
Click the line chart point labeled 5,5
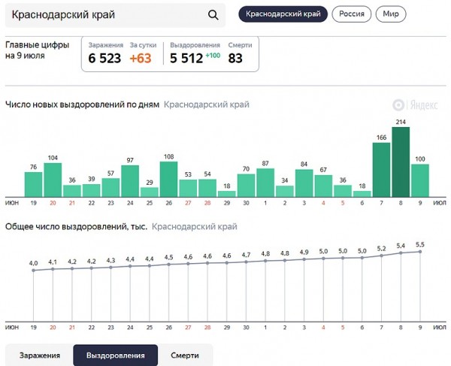coord(419,252)
